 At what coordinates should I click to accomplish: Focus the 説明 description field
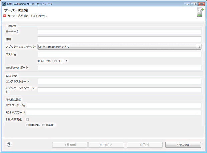click(x=120, y=39)
